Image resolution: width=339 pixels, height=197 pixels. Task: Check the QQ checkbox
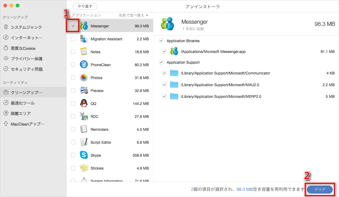pos(73,103)
